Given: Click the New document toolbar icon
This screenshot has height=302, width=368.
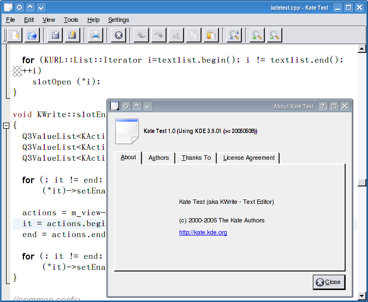Looking at the screenshot, I should (15, 35).
